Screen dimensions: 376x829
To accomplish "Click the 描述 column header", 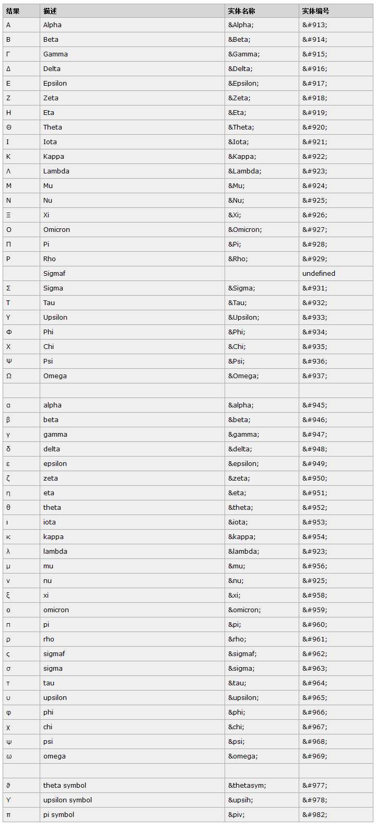I will pyautogui.click(x=50, y=10).
